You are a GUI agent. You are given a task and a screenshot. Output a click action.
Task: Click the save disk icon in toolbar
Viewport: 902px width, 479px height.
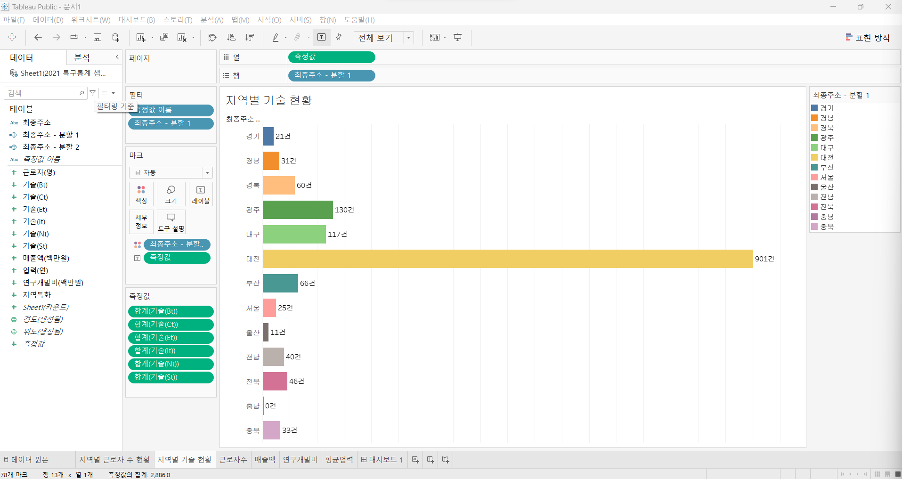pos(98,37)
